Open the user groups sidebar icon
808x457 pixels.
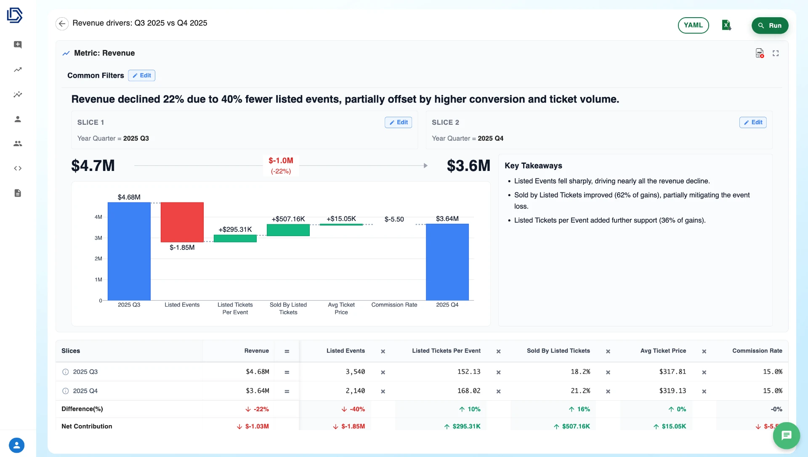(x=18, y=144)
